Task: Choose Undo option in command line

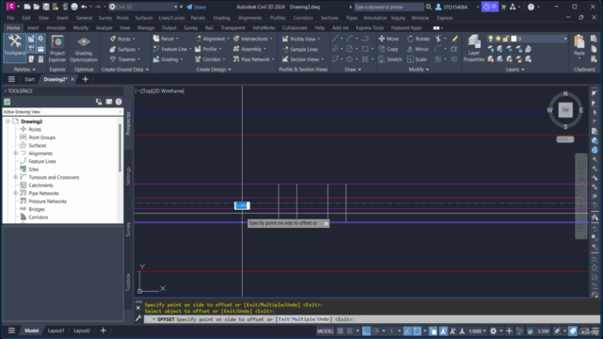Action: click(x=323, y=319)
